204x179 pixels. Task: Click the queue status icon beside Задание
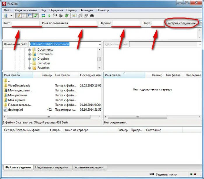(152, 174)
